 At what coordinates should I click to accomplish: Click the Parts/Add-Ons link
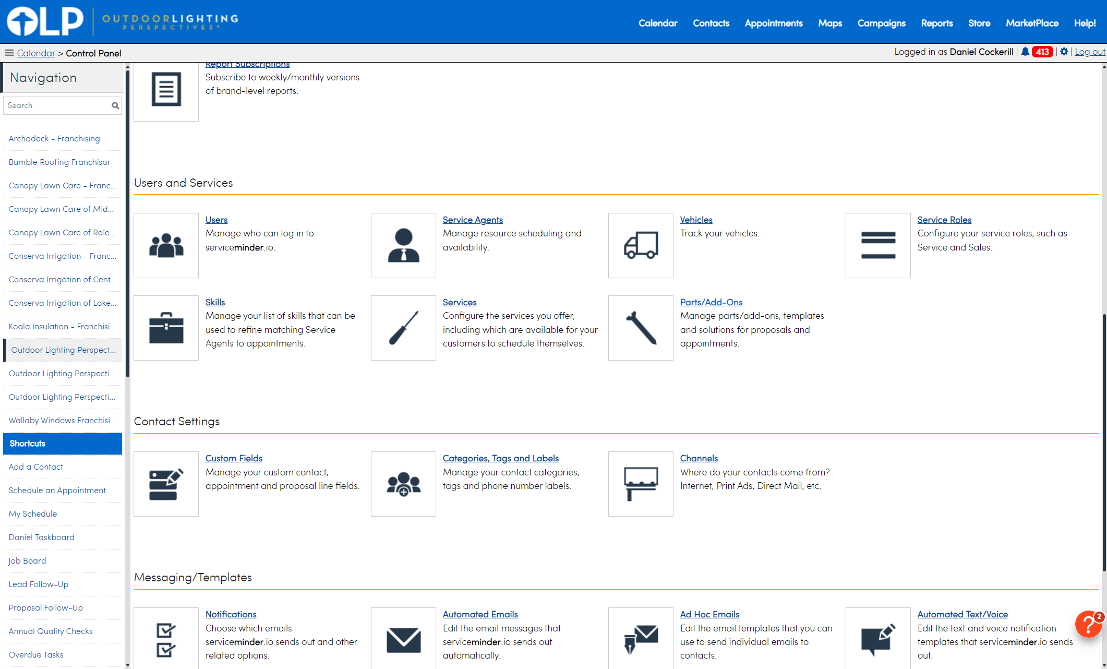coord(711,302)
